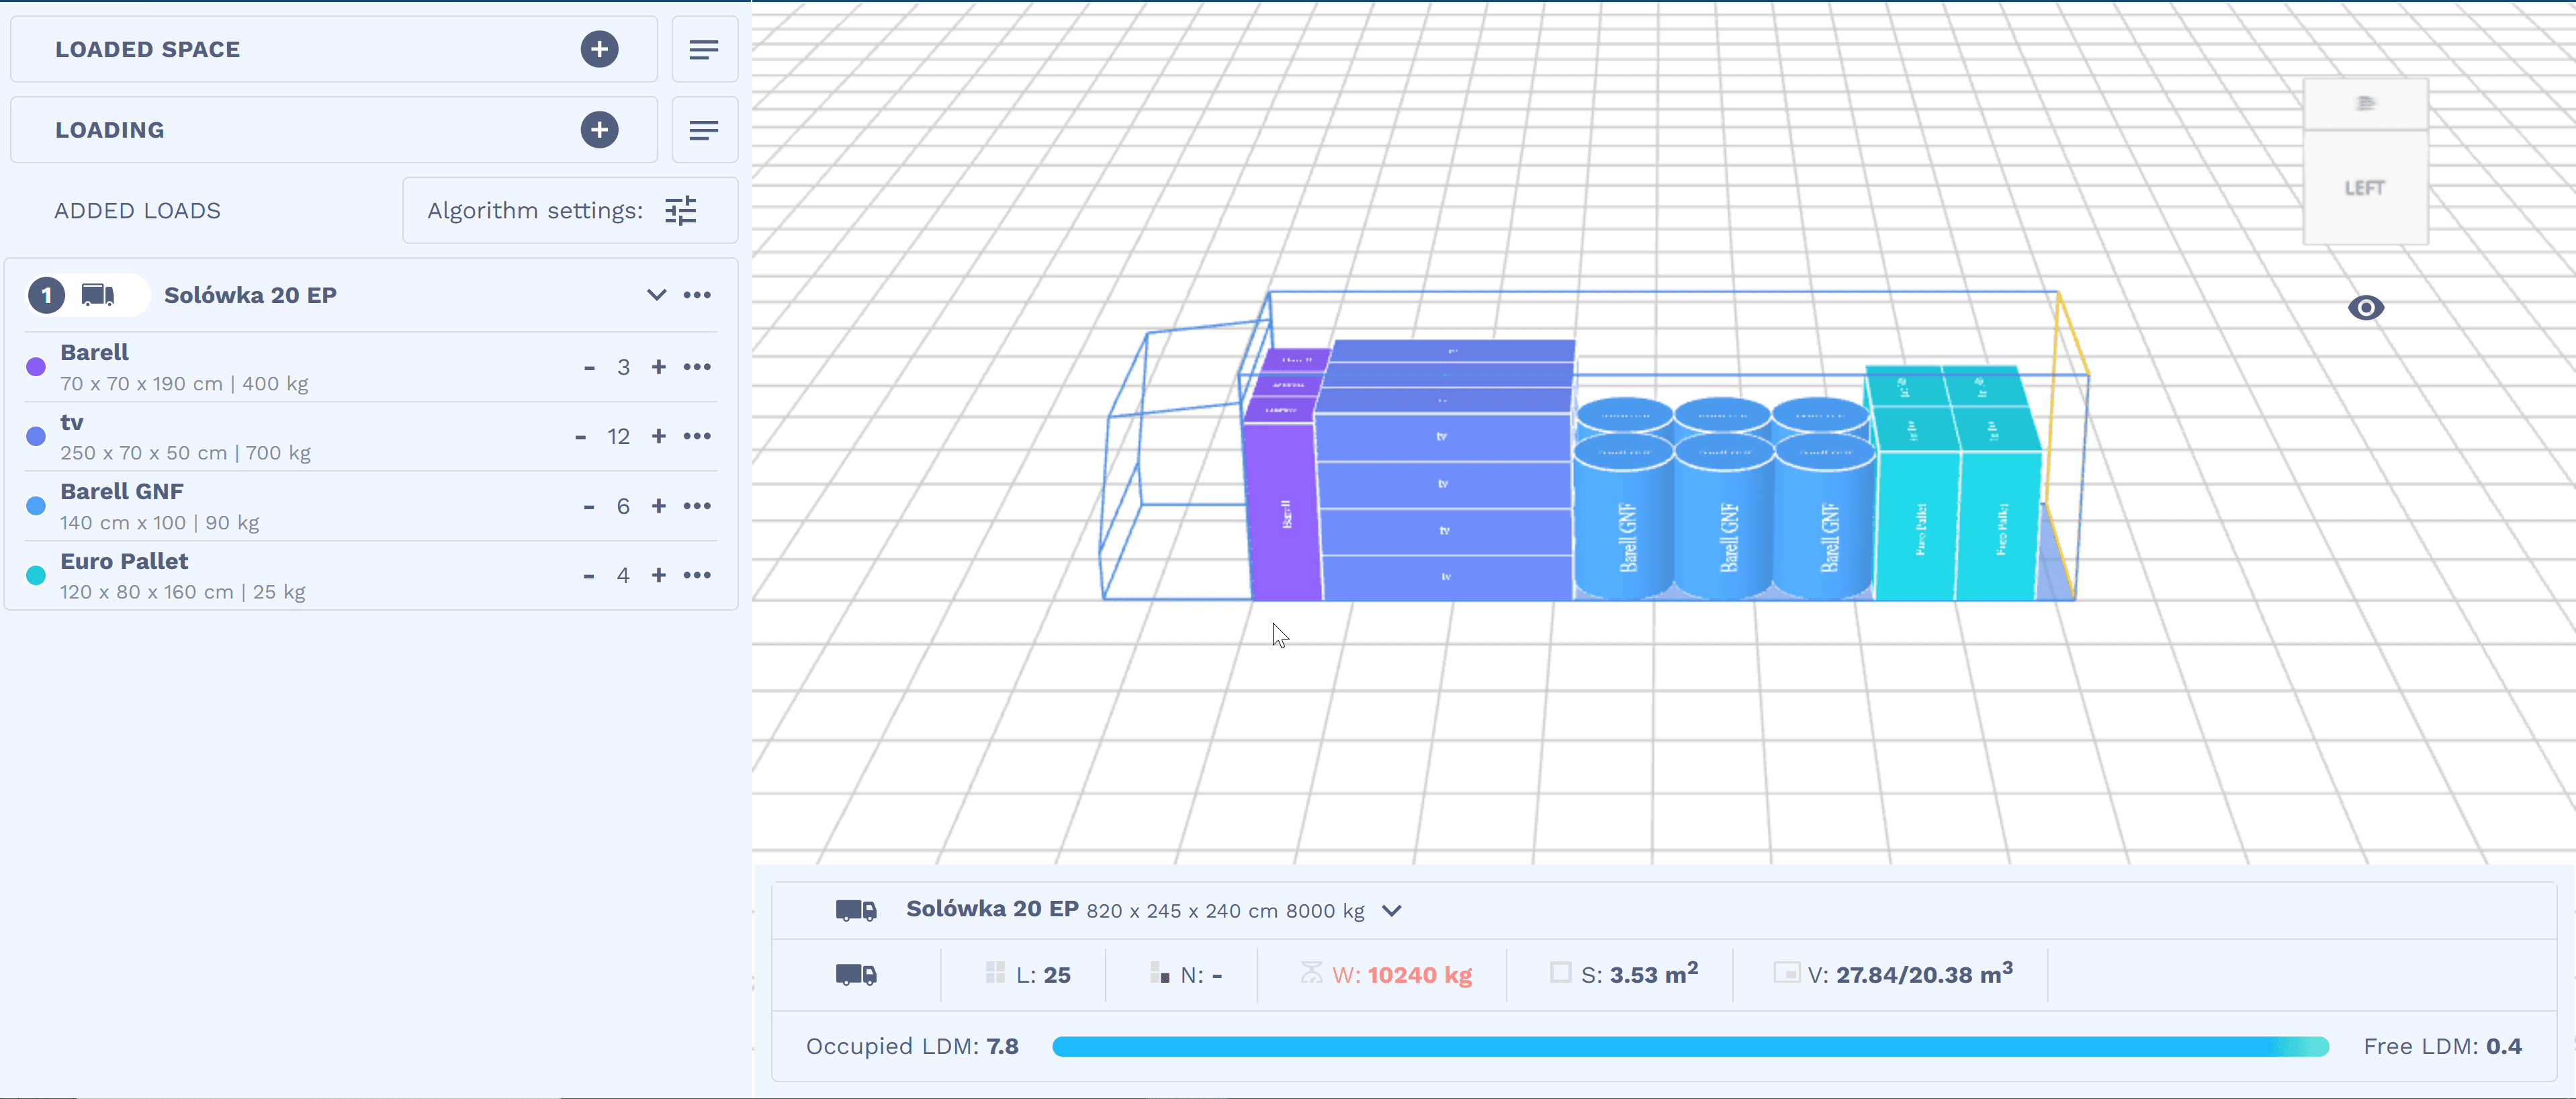The width and height of the screenshot is (2576, 1099).
Task: Expand the vehicle dropdown in bottom bar
Action: (1391, 910)
